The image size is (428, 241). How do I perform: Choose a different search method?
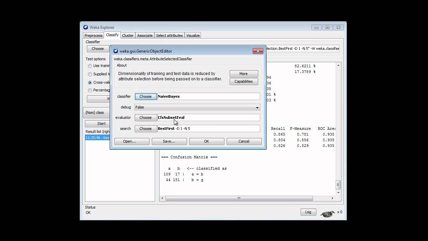point(145,129)
